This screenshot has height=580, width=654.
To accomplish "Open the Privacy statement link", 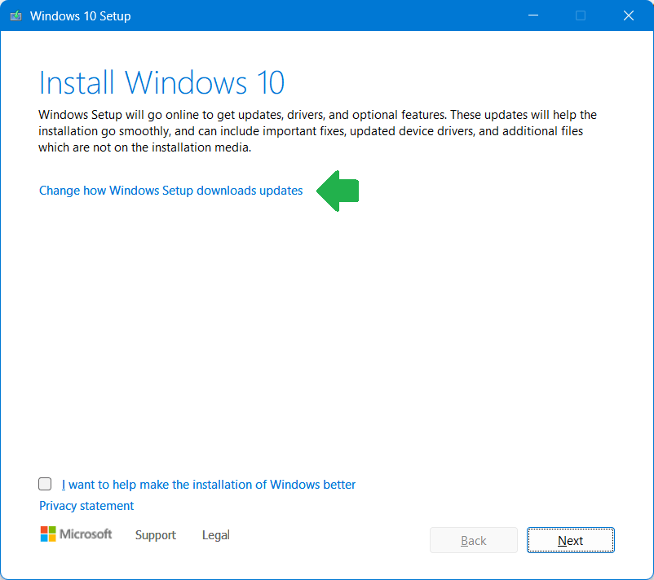I will [86, 506].
